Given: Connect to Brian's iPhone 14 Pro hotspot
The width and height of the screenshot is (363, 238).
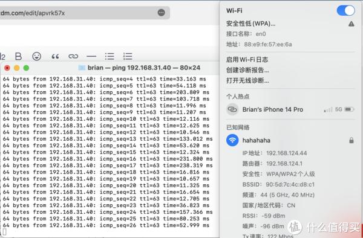Looking at the screenshot, I should click(x=290, y=109).
